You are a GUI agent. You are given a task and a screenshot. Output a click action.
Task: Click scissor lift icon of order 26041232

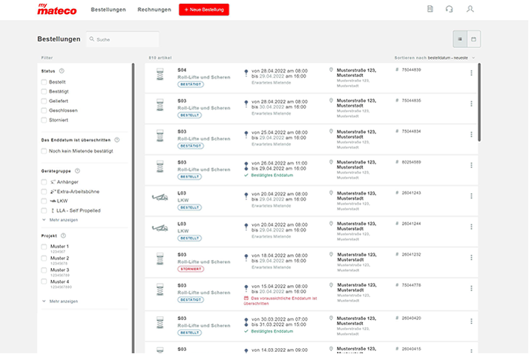click(x=160, y=258)
